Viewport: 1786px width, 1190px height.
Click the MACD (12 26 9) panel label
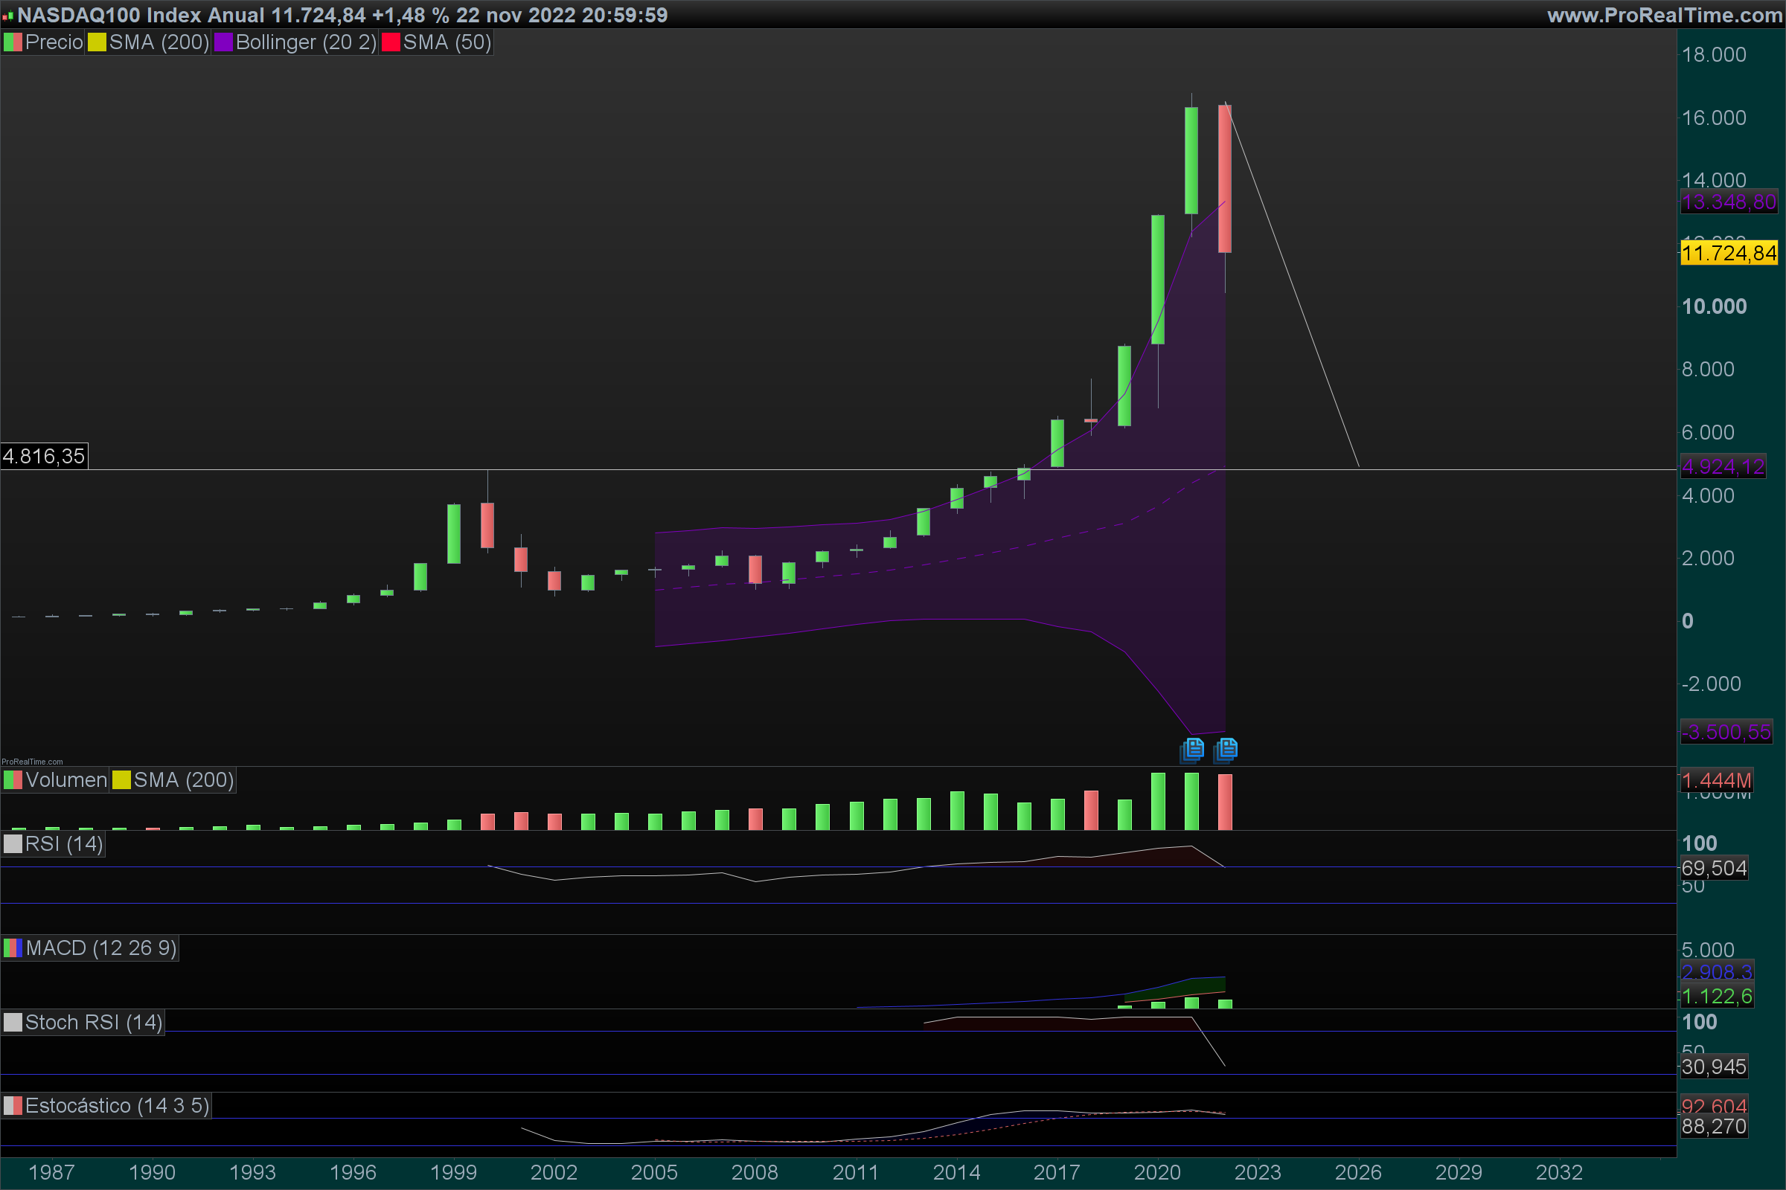pyautogui.click(x=101, y=948)
